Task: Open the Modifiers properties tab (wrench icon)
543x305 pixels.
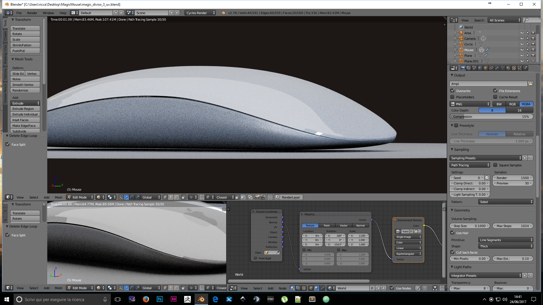Action: click(x=497, y=68)
